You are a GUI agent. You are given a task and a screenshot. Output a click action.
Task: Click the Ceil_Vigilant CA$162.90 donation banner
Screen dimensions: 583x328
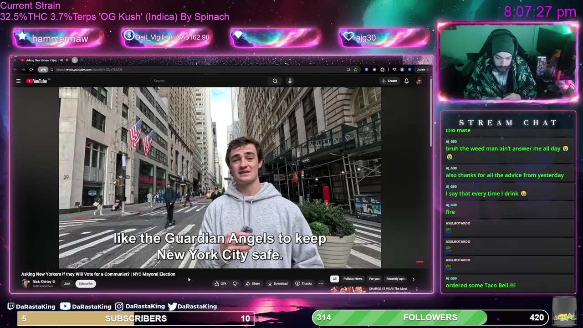(x=167, y=37)
